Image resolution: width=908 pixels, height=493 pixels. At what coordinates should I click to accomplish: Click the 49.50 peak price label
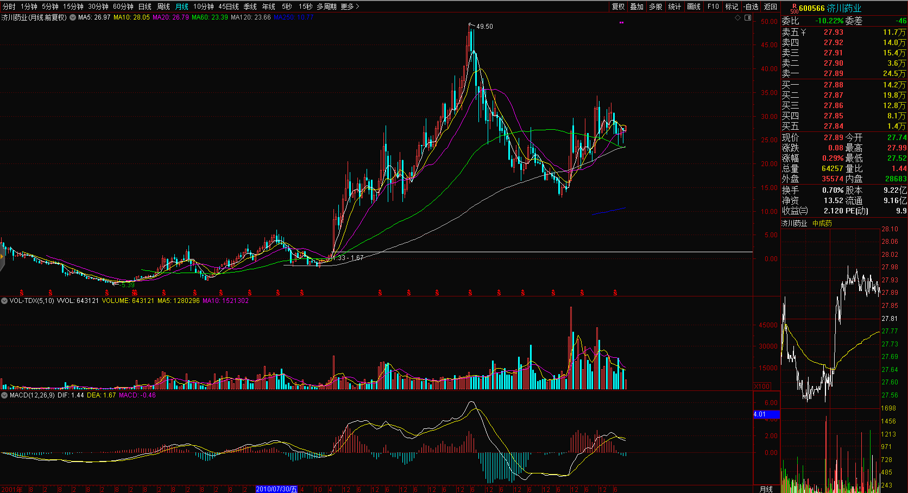485,27
